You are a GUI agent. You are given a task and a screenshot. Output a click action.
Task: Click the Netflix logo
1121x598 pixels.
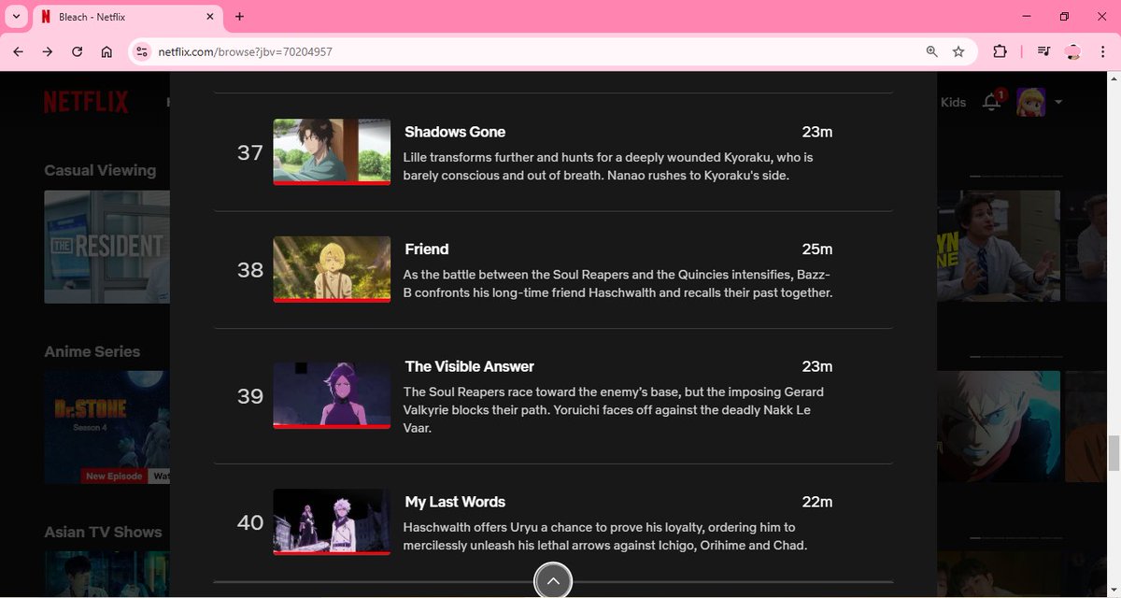tap(86, 102)
